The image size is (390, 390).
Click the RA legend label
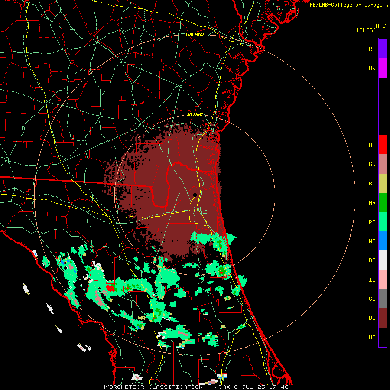tap(372, 222)
